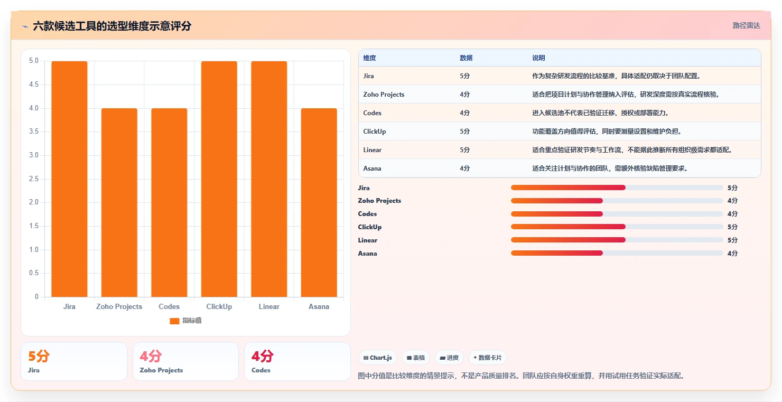The height and width of the screenshot is (402, 782).
Task: Click the footnote text starting 图中分值
Action: (521, 376)
